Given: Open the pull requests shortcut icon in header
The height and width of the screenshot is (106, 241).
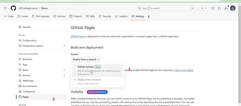Looking at the screenshot, I should 219,8.
